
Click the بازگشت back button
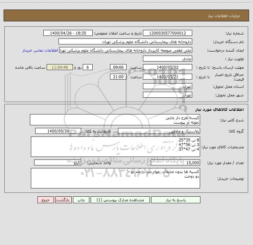(63, 200)
